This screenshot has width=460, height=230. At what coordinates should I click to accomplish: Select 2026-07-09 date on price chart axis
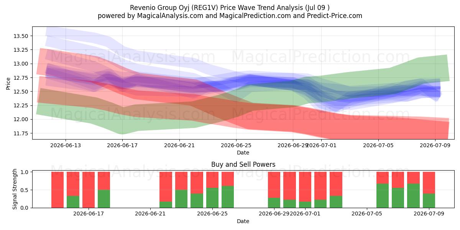(435, 145)
